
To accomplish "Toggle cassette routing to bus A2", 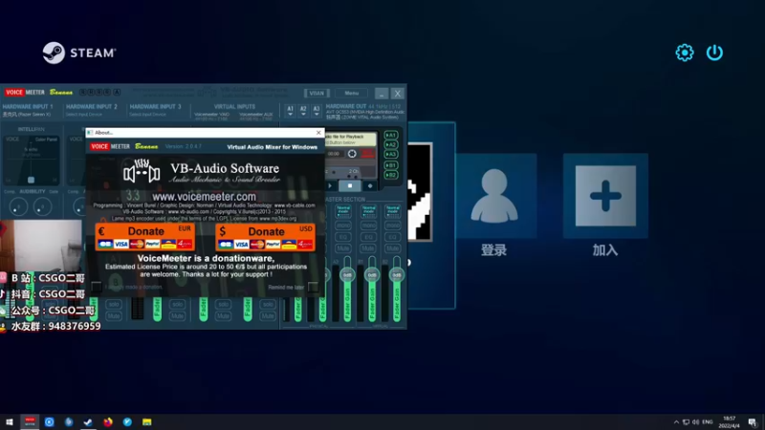I will [391, 145].
